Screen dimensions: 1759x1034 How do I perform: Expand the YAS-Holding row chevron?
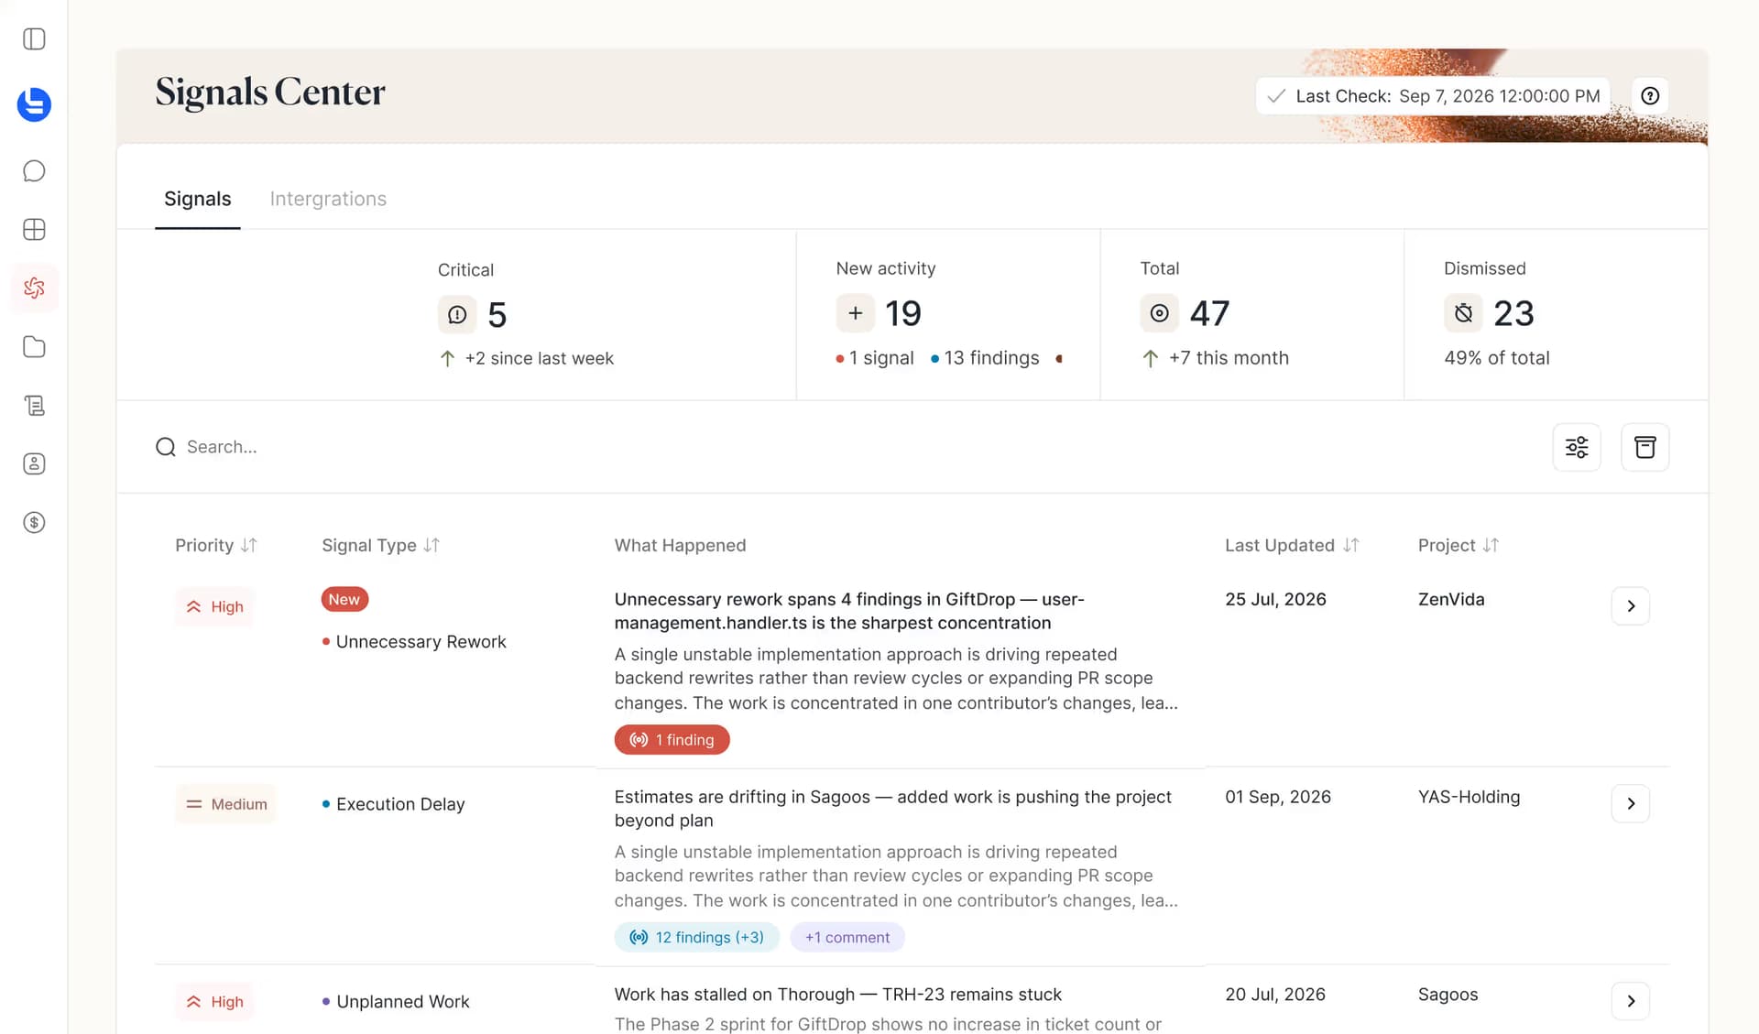1631,804
